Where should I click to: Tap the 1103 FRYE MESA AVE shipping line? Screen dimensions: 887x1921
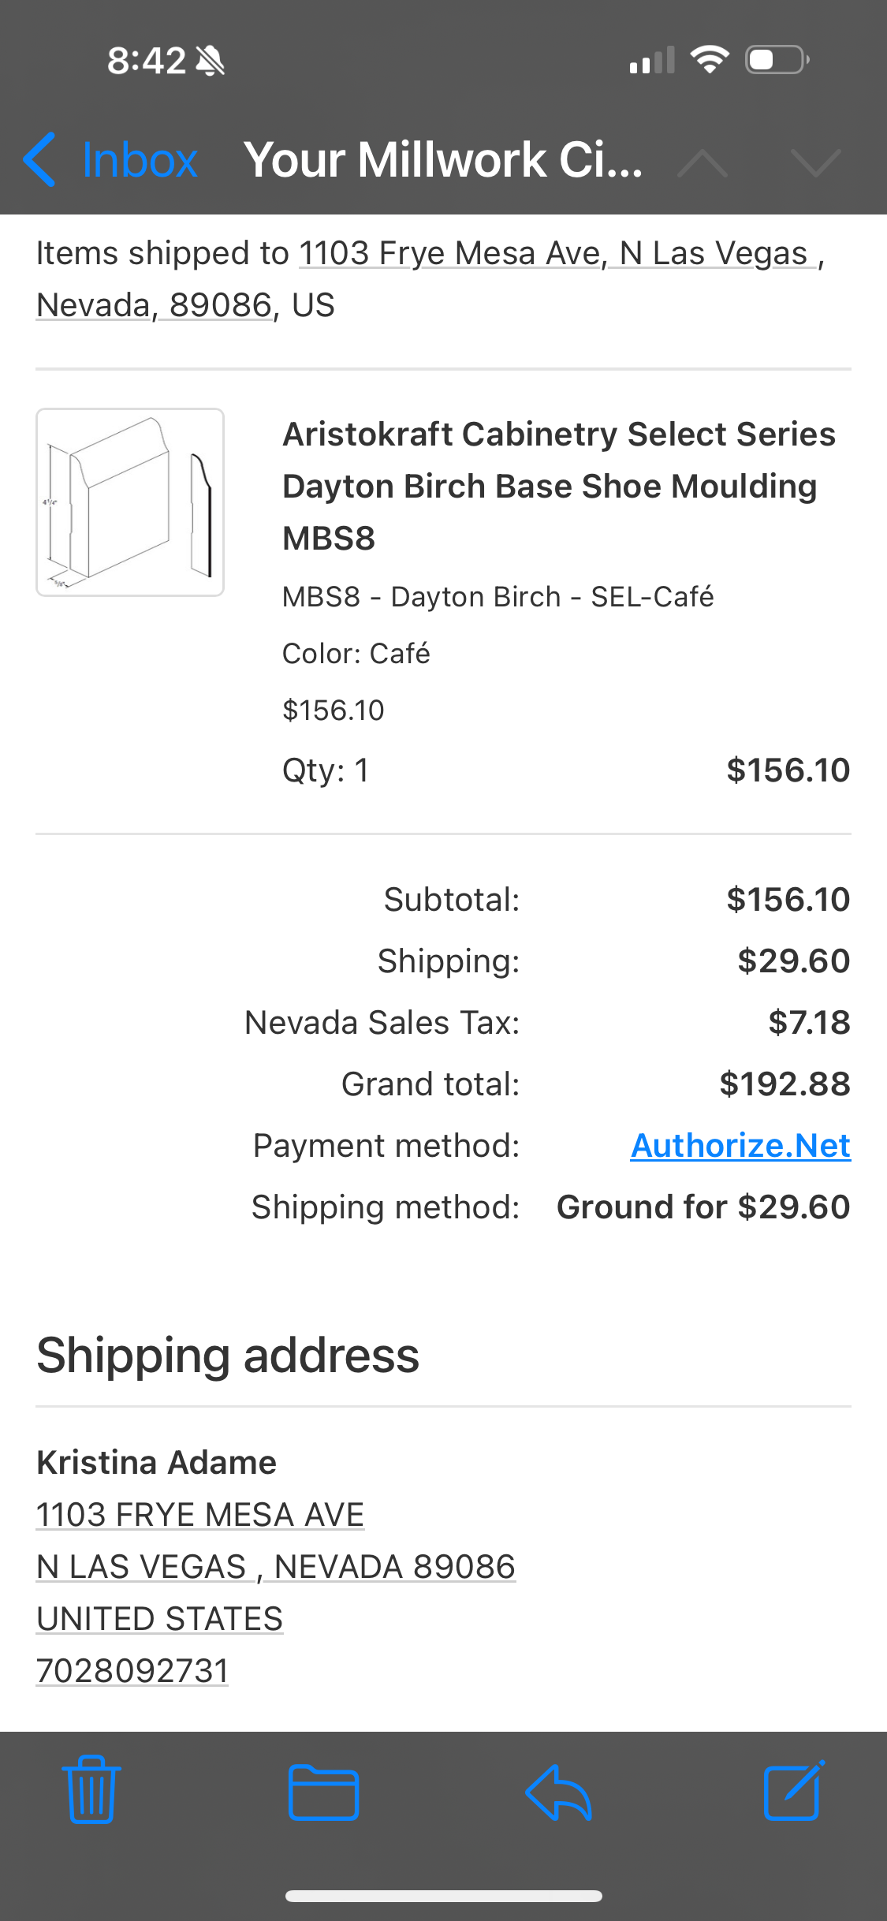pos(200,1514)
